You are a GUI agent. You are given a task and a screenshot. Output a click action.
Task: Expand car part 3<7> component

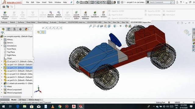[x=2, y=61]
